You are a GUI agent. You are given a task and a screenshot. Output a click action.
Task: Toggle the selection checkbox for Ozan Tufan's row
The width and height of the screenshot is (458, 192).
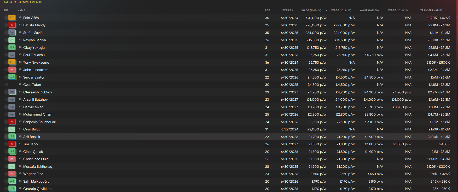(x=6, y=85)
